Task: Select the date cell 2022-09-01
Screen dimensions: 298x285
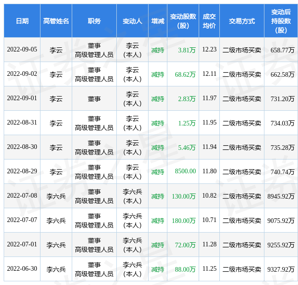Action: (22, 98)
